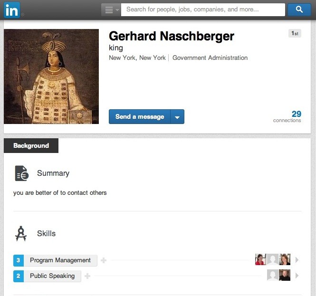Click the search for people input field
The height and width of the screenshot is (296, 316).
click(x=203, y=10)
